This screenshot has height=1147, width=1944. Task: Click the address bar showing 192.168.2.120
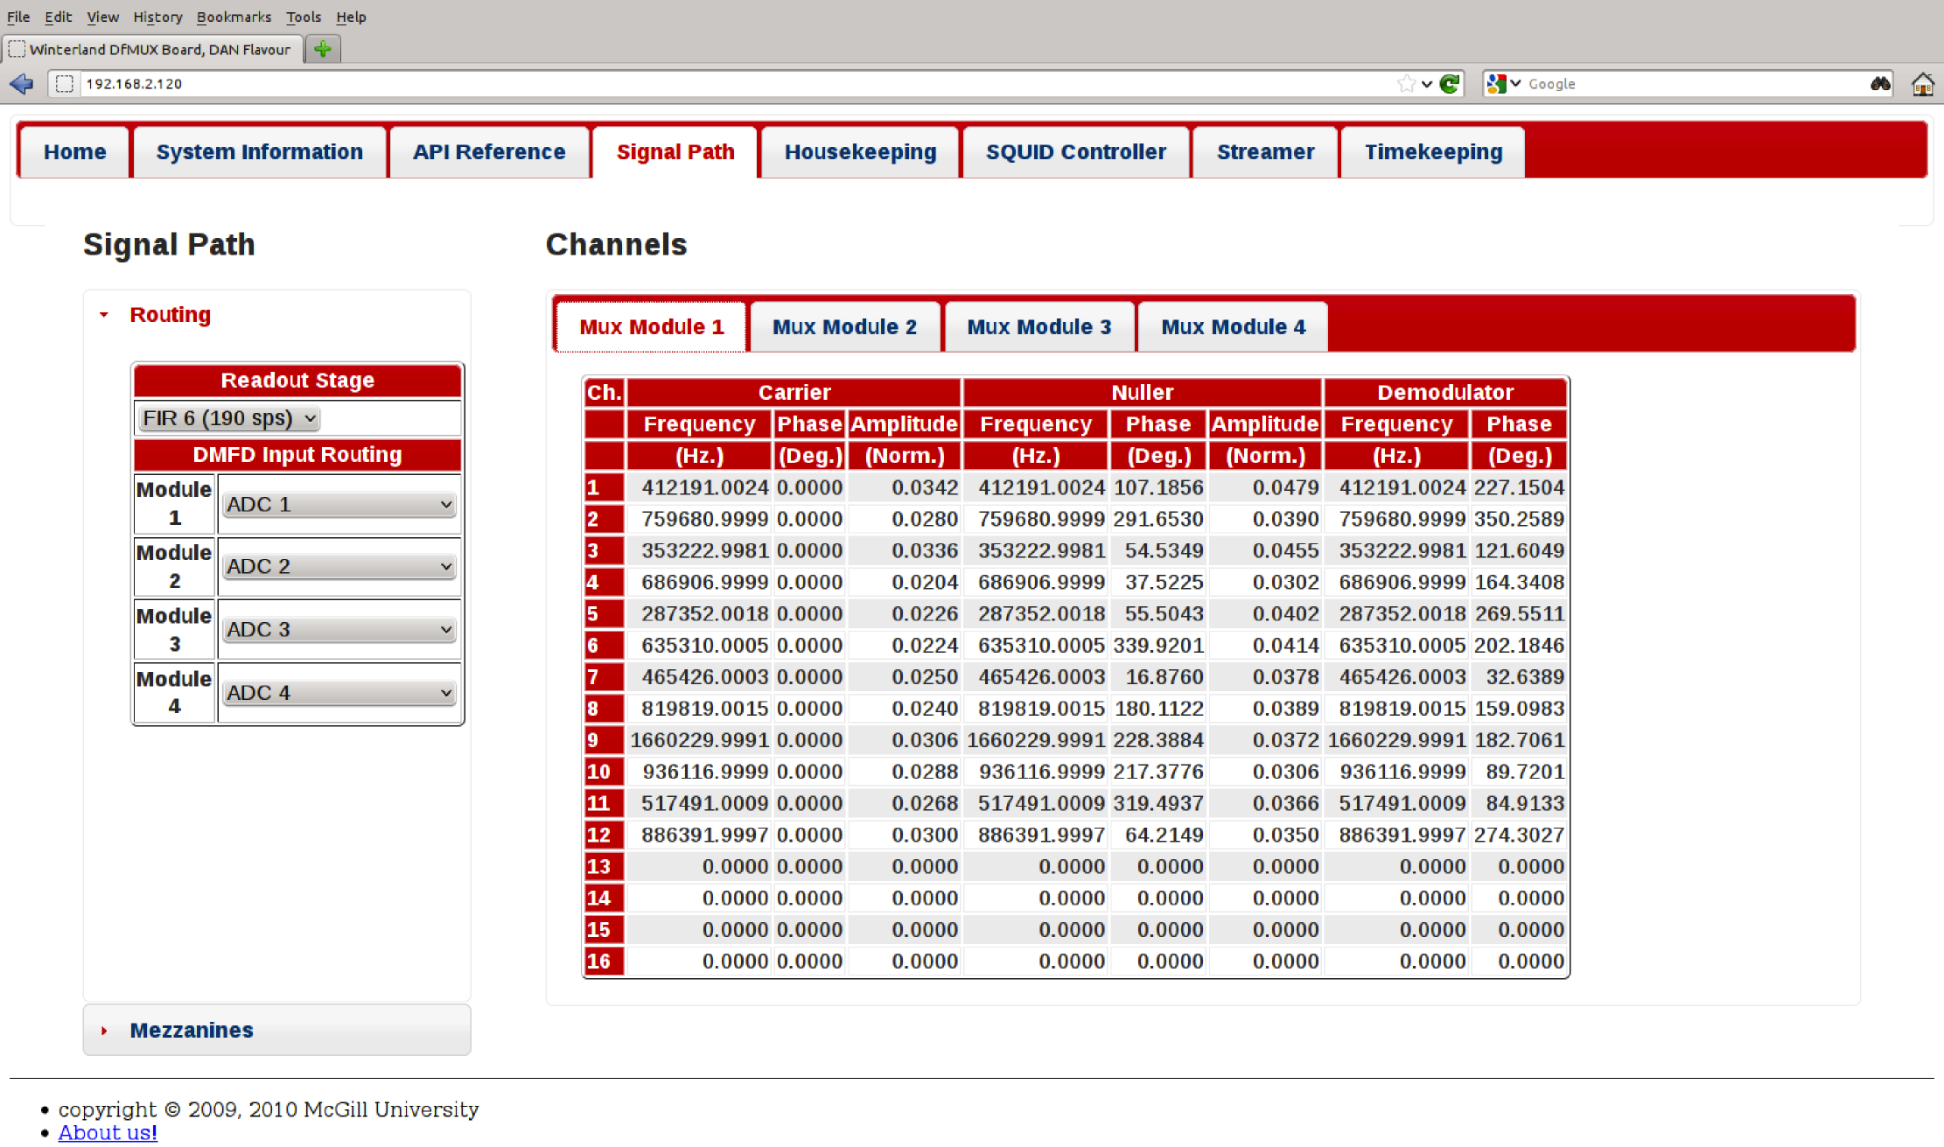pos(735,84)
